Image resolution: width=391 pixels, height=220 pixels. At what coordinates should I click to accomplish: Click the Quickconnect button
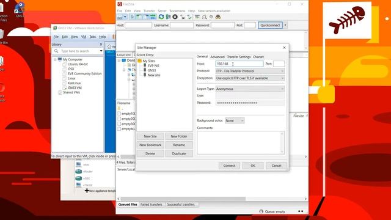(x=270, y=25)
